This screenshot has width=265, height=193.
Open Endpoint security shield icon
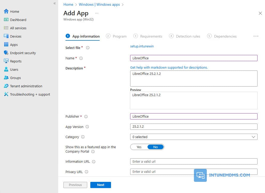6,53
